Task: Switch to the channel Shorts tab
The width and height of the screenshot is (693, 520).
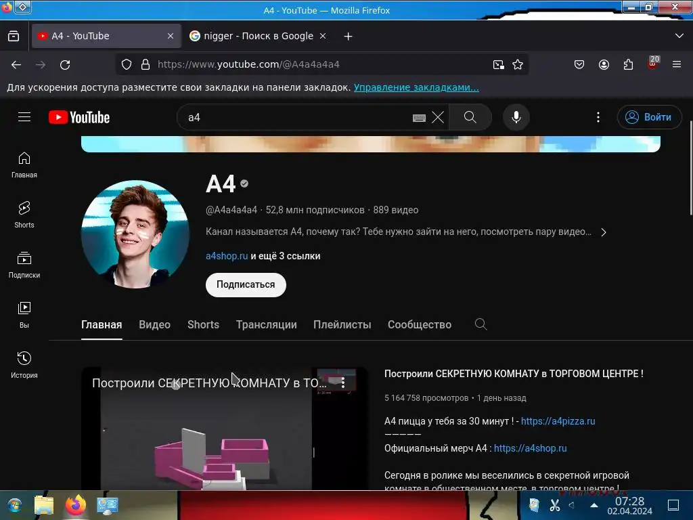Action: point(203,324)
